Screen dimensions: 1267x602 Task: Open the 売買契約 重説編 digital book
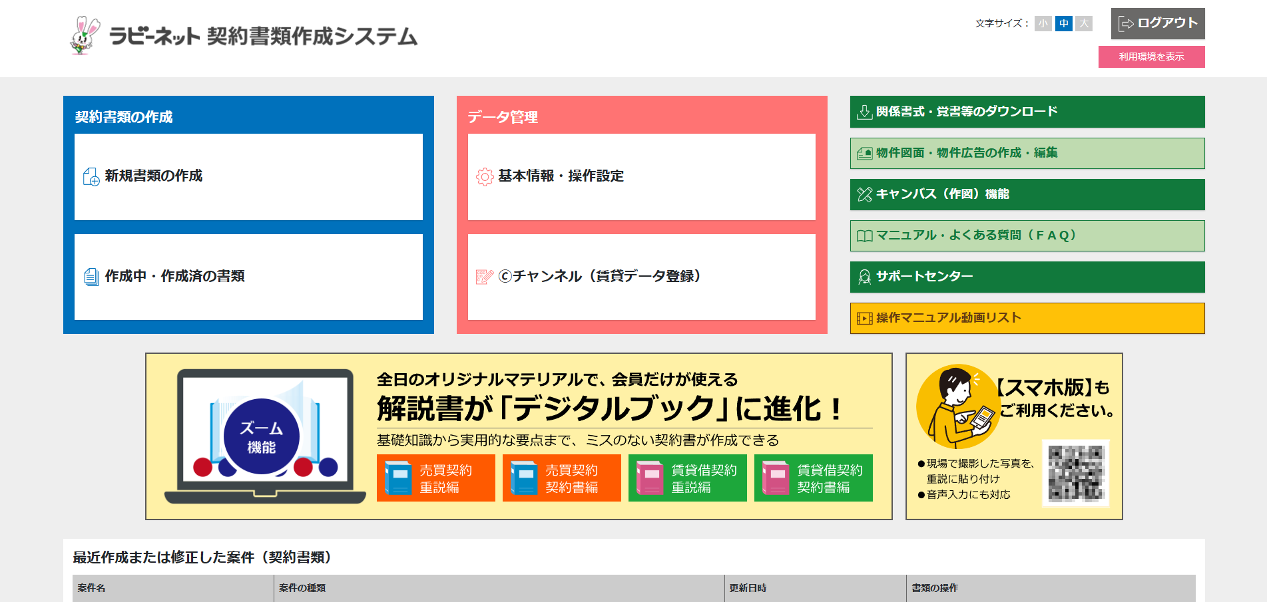[435, 478]
